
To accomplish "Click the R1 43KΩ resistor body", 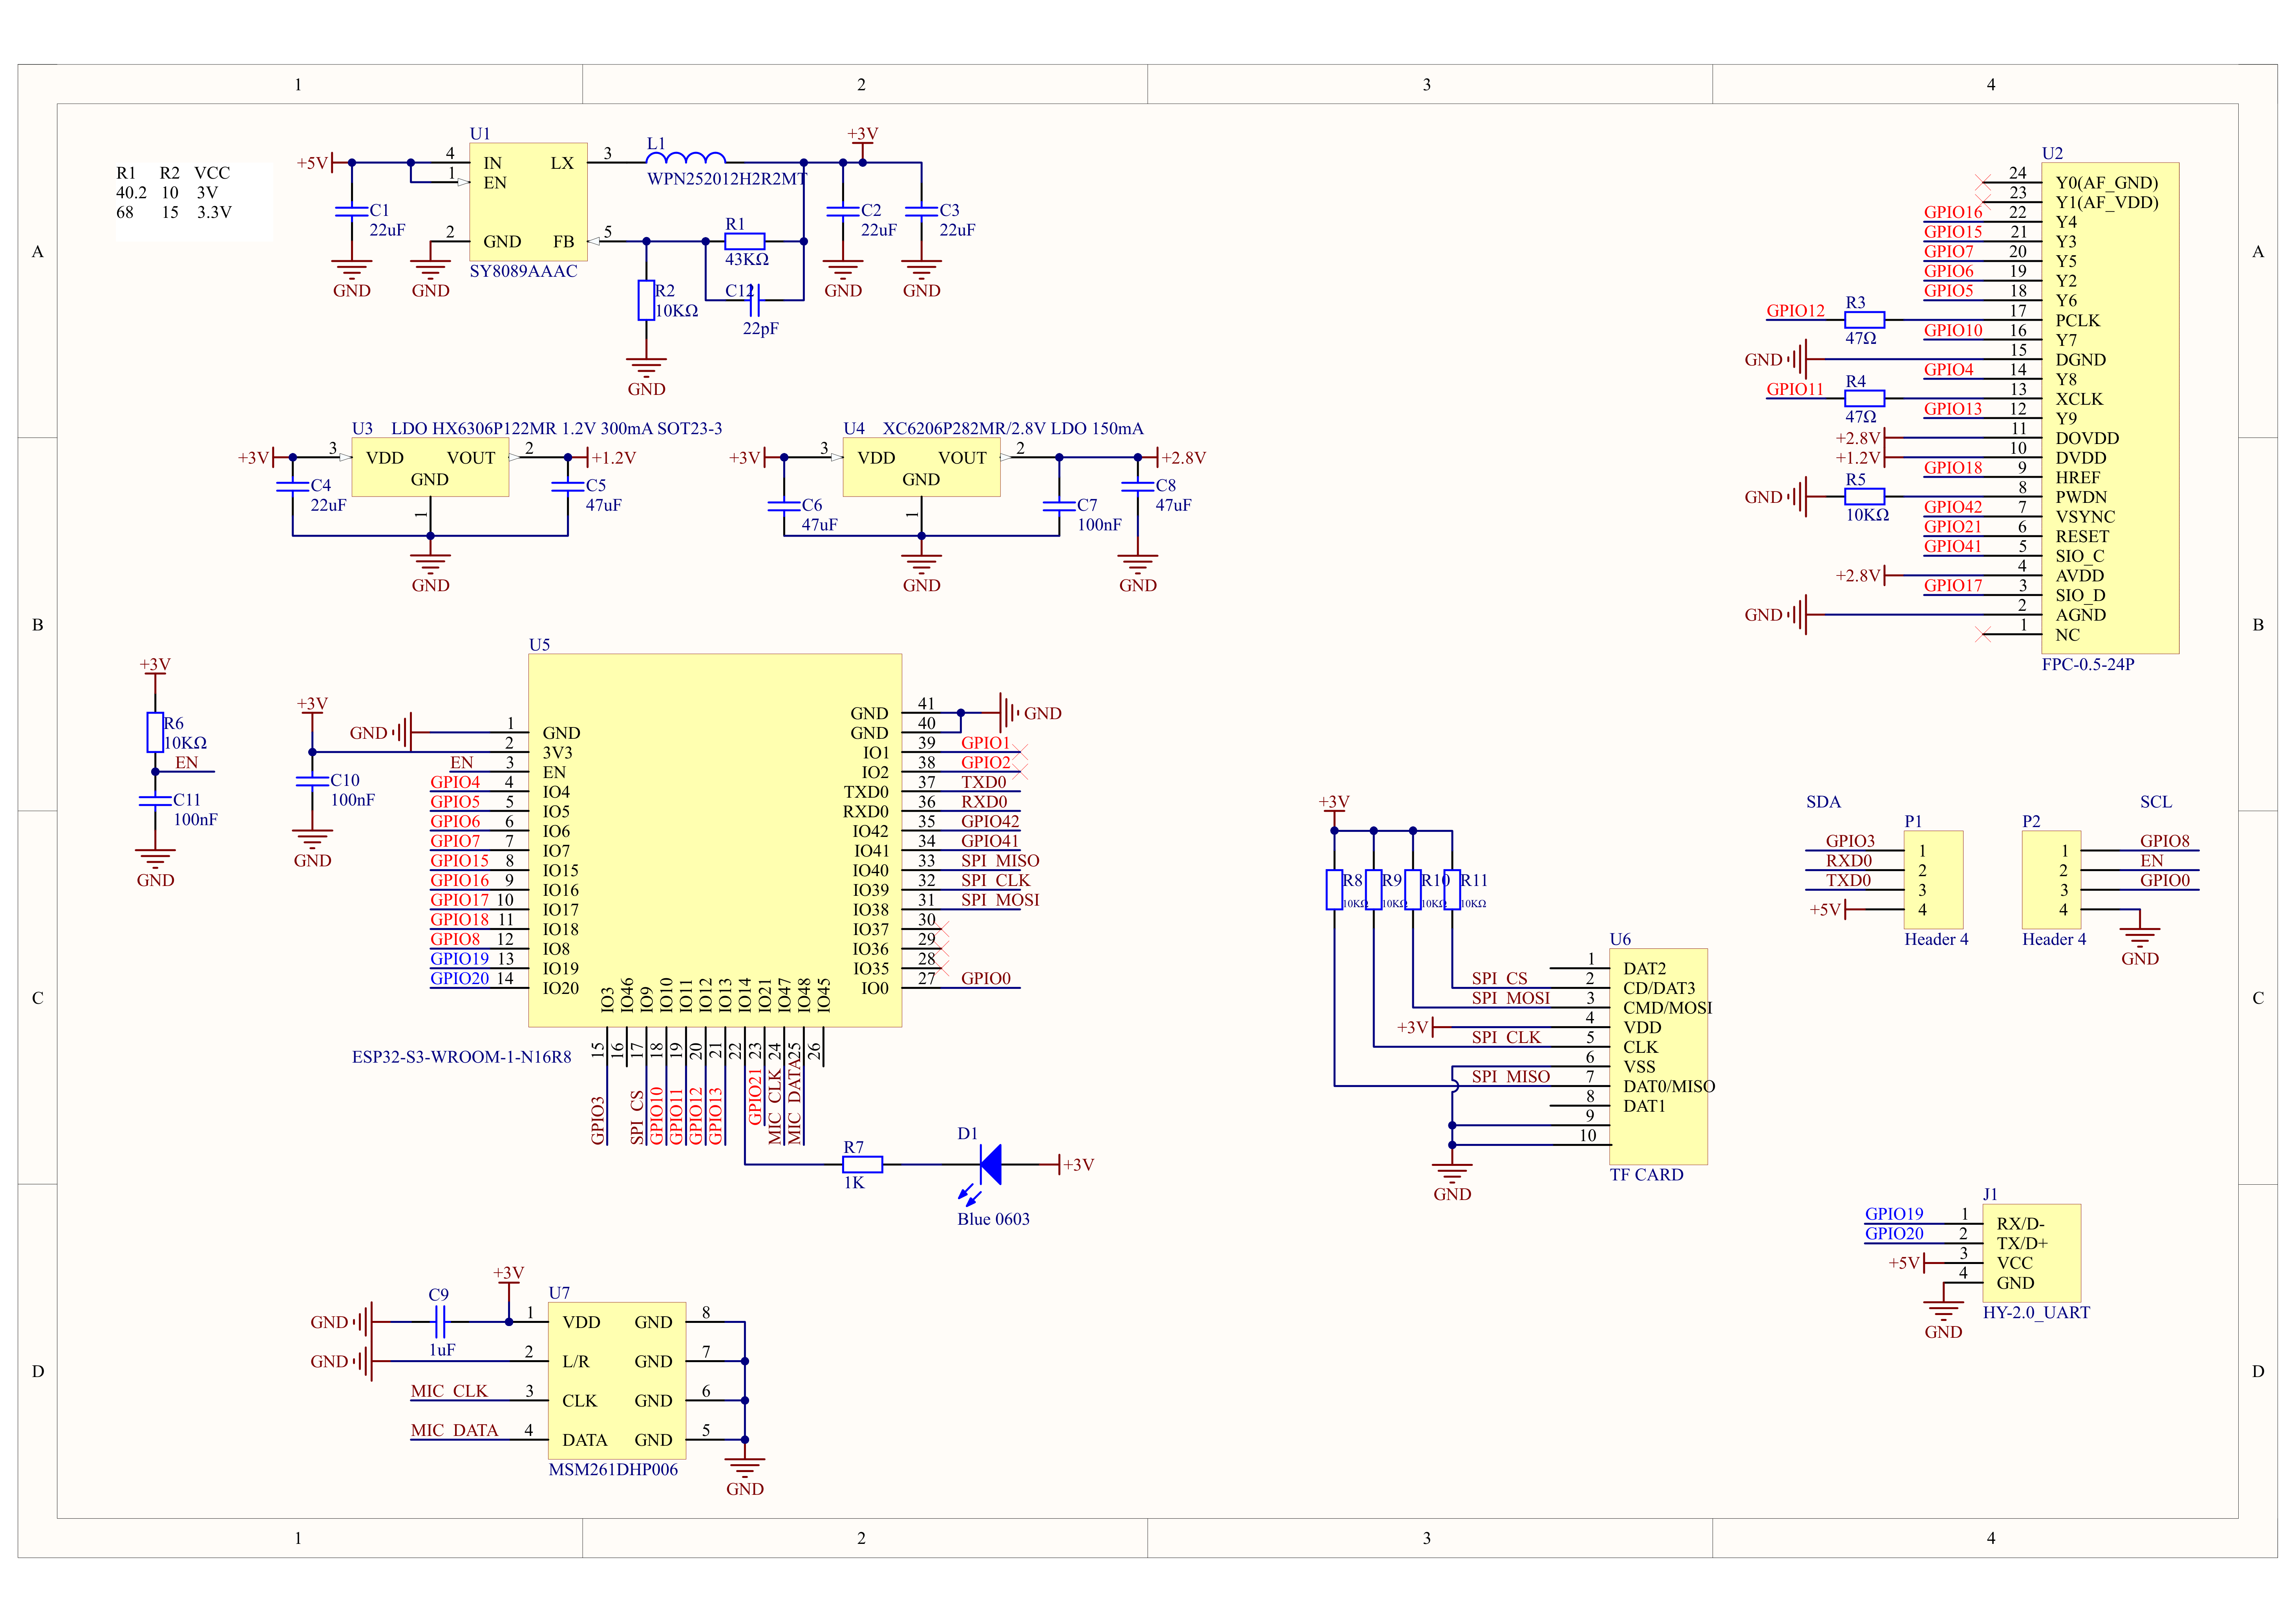I will click(745, 241).
